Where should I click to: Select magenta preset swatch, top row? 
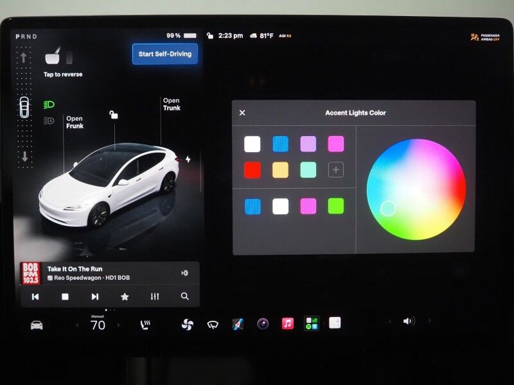(x=336, y=144)
